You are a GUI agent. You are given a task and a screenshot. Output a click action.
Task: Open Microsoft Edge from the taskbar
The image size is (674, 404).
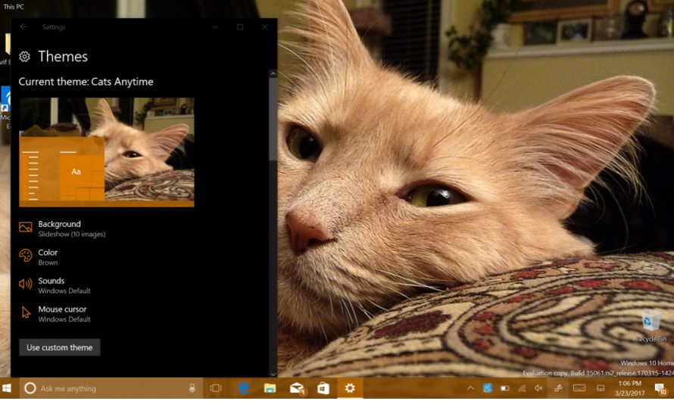[x=244, y=388]
